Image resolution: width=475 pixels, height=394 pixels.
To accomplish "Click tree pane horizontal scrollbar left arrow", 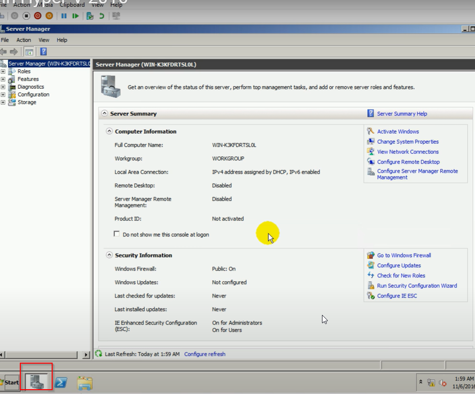I will [1, 354].
